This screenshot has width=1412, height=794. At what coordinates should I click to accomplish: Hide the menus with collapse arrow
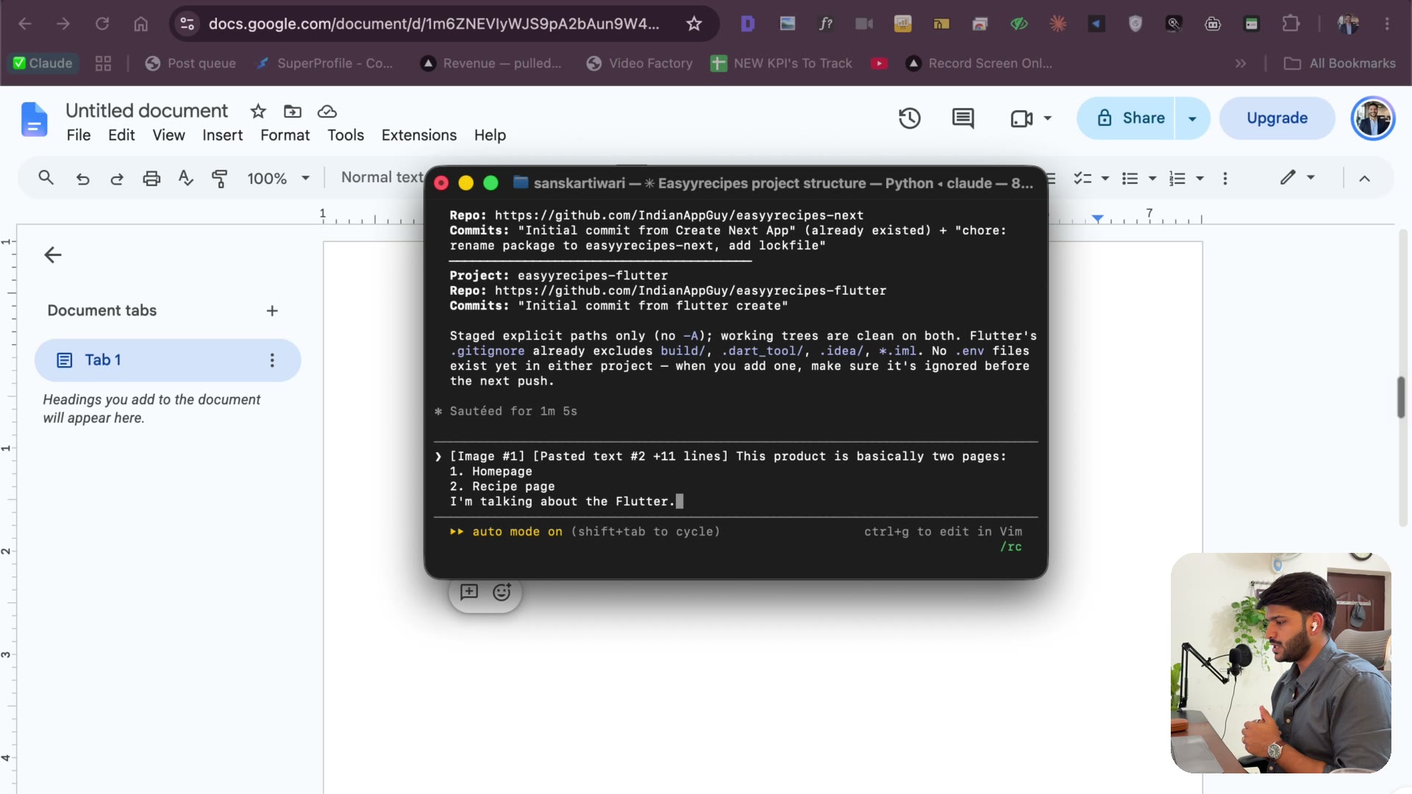(1364, 179)
